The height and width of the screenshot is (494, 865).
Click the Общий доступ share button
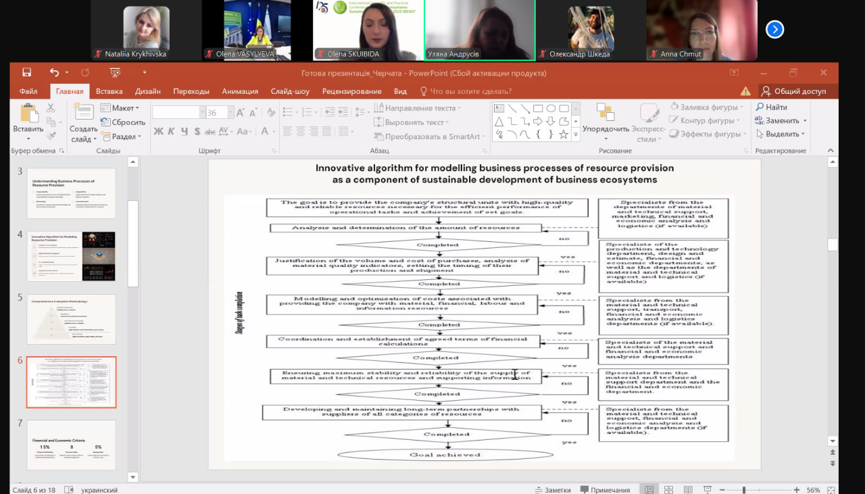(x=793, y=91)
